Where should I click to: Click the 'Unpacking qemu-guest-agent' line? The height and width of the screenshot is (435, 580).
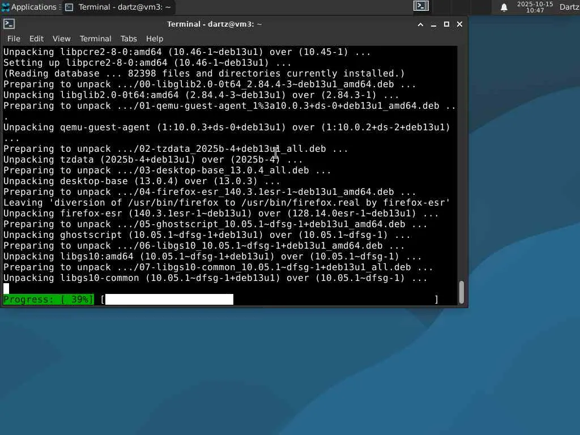(227, 127)
